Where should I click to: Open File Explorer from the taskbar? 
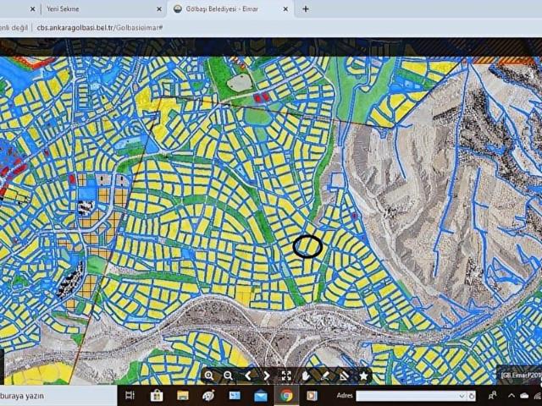[182, 396]
